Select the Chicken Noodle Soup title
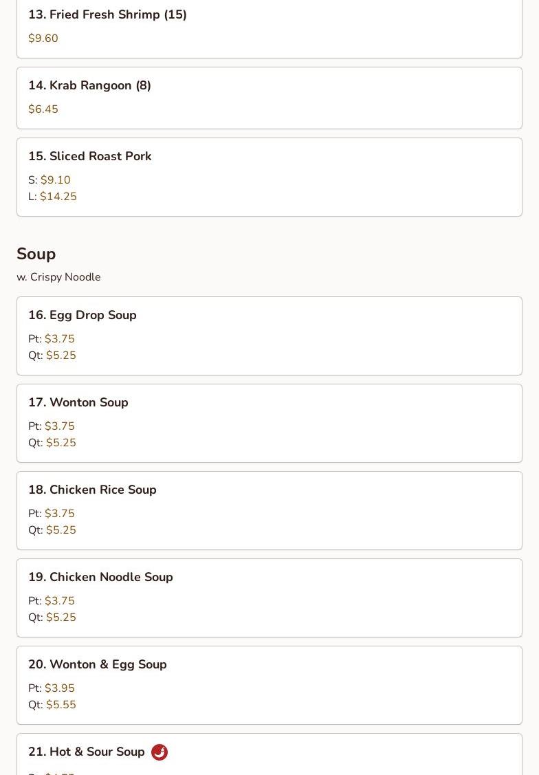The height and width of the screenshot is (775, 539). click(x=100, y=577)
